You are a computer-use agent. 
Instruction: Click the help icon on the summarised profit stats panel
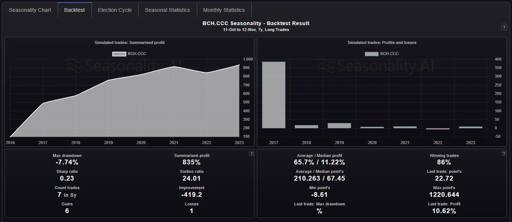(251, 153)
